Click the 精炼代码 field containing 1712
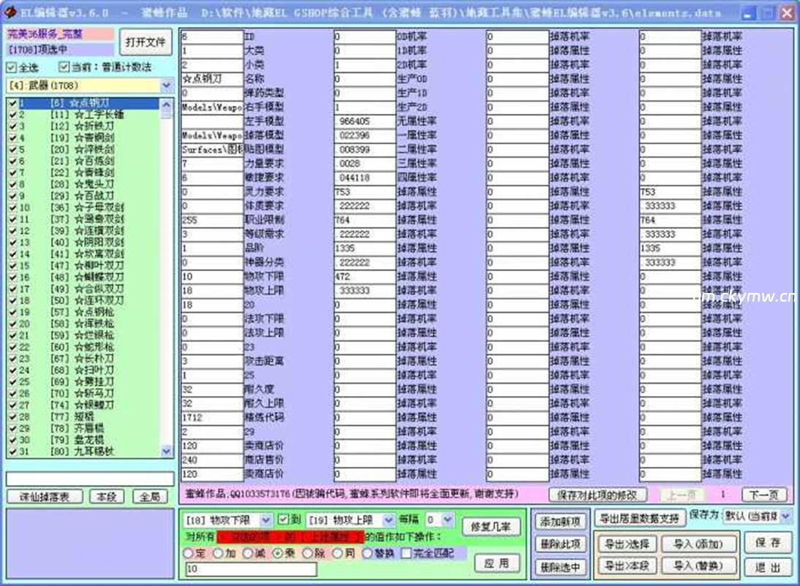 click(212, 418)
